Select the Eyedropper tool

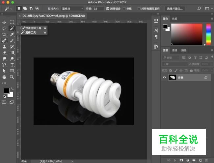pyautogui.click(x=12, y=34)
